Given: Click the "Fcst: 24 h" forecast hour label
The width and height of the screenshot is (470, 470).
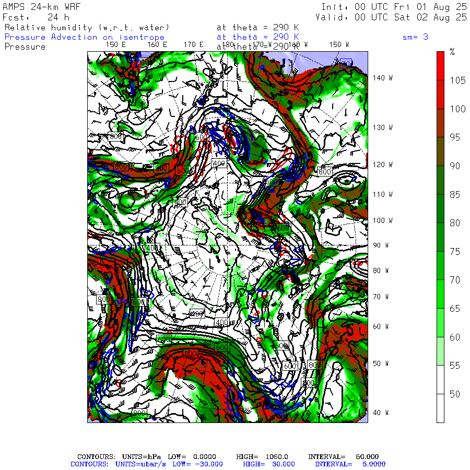Looking at the screenshot, I should point(36,17).
